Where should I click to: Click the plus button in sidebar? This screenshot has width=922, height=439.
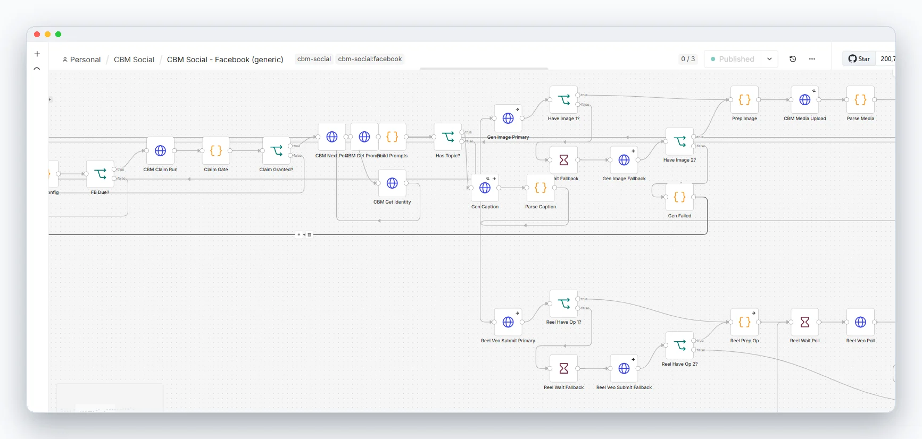(37, 54)
